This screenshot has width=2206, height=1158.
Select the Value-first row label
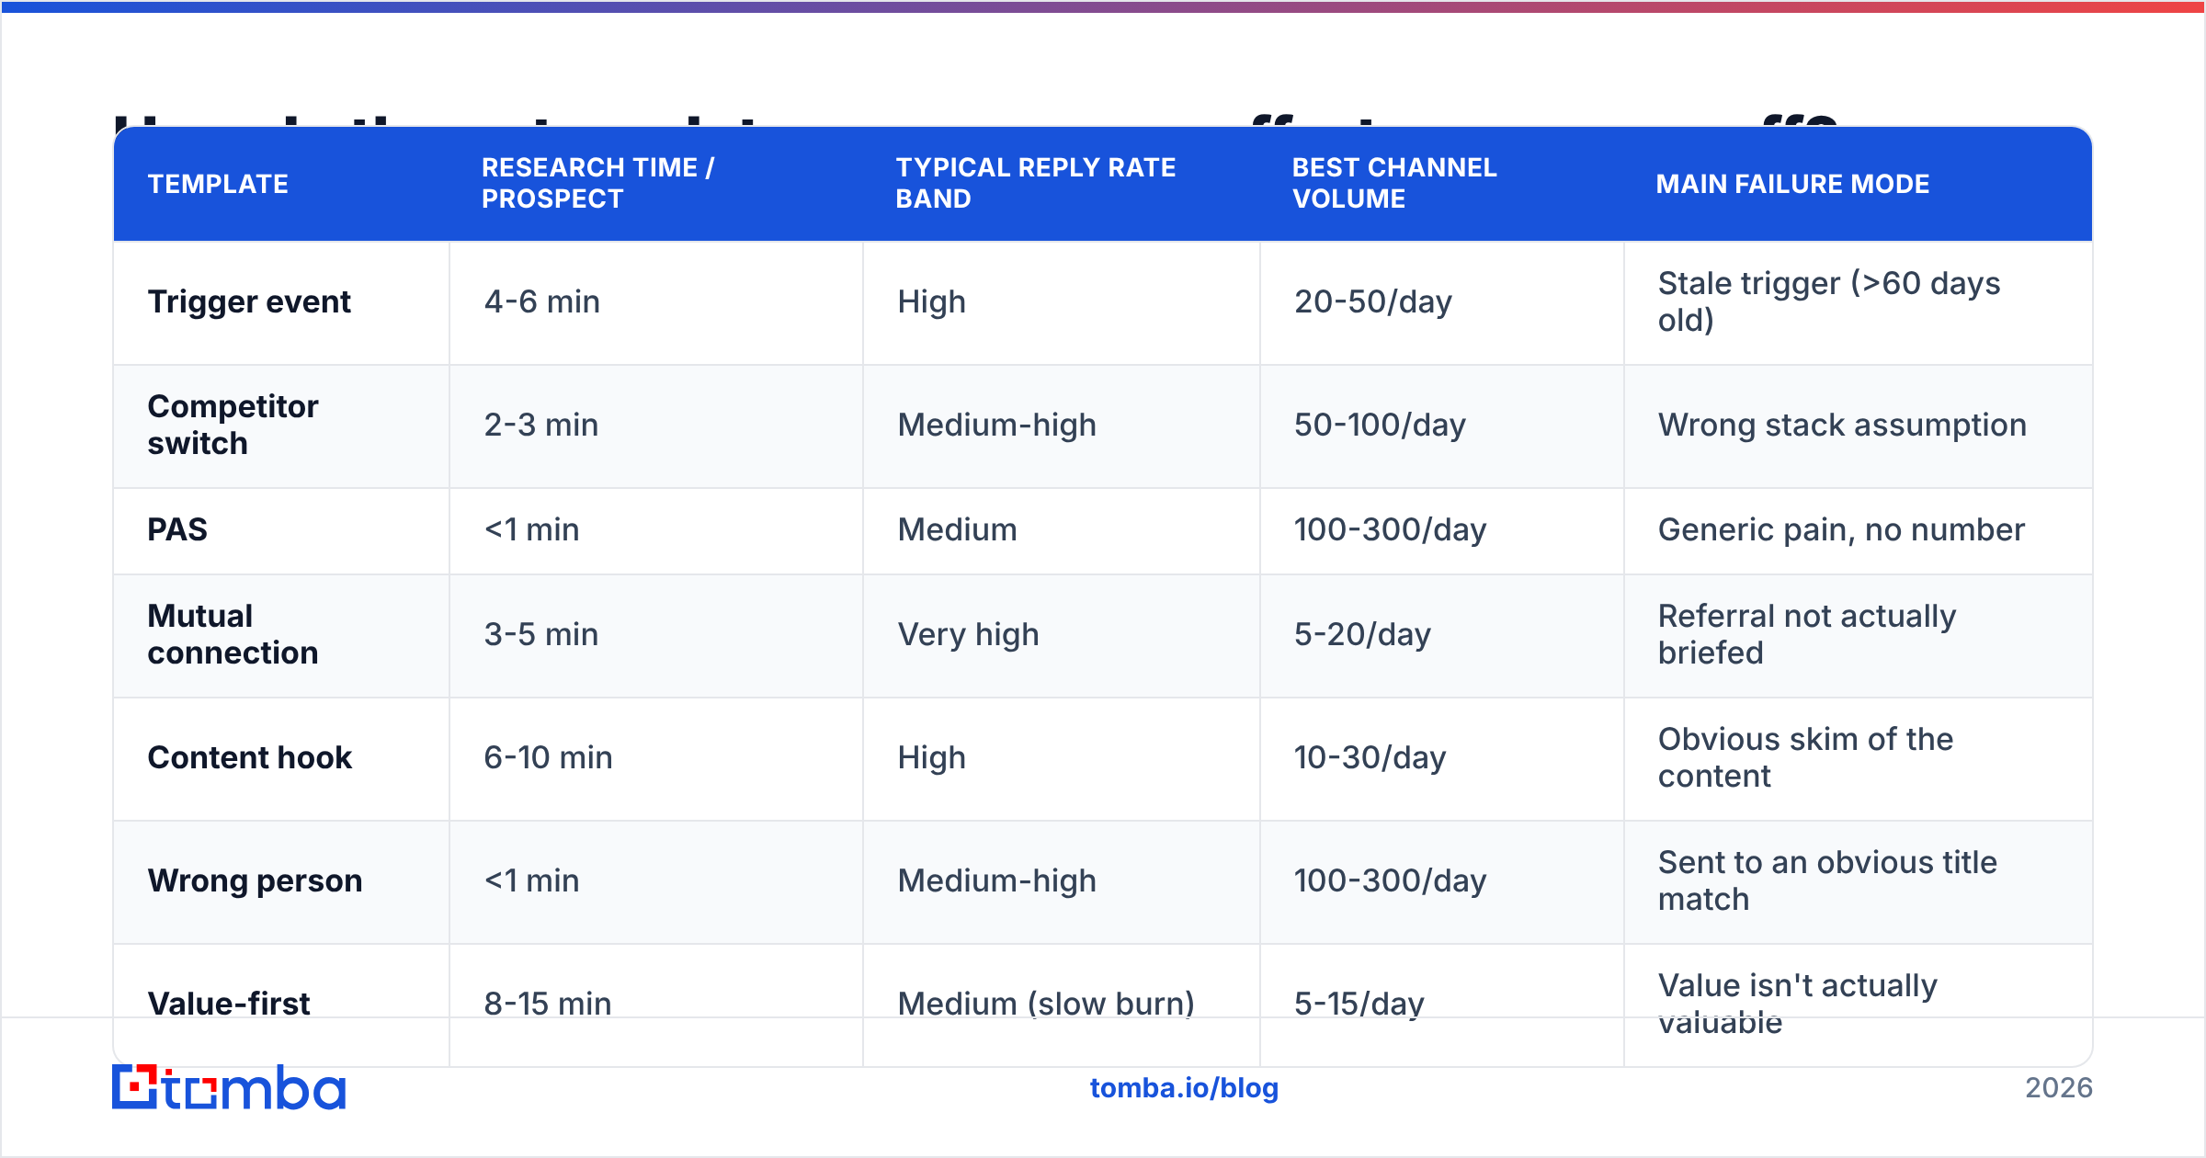point(229,1004)
